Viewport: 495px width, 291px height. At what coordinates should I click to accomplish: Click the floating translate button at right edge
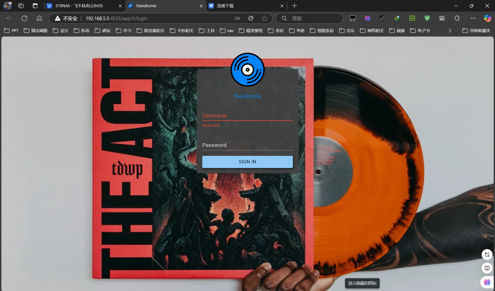coord(487,254)
